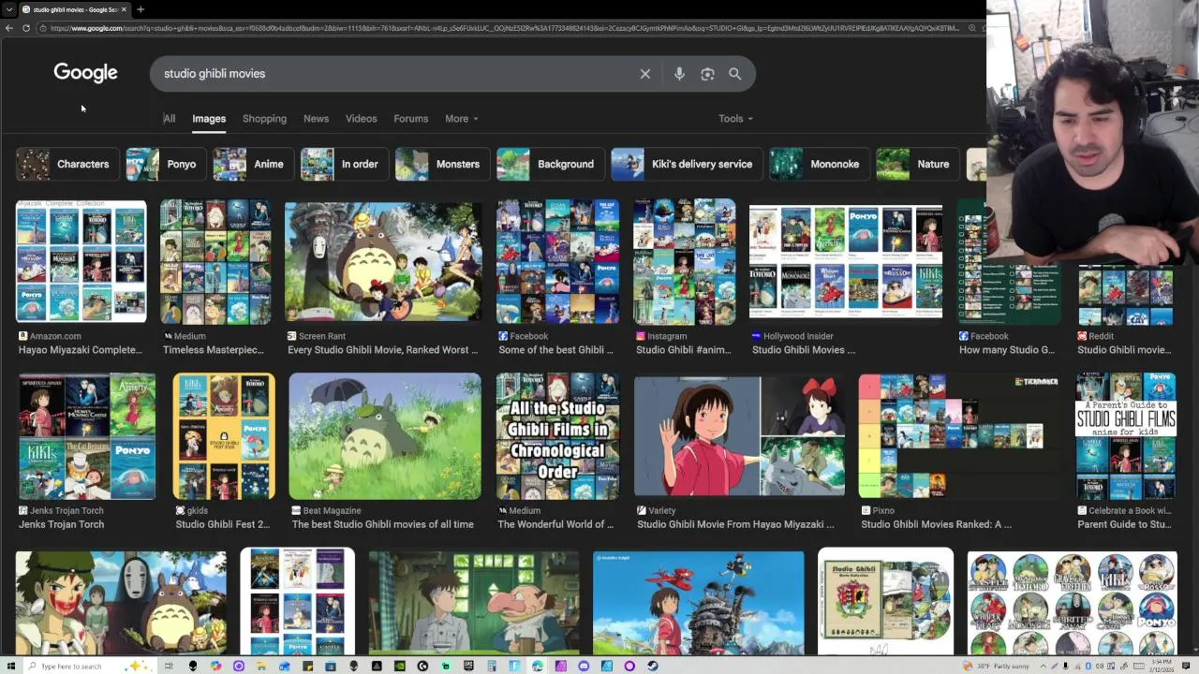
Task: Close the studio ghibli movies browser tab
Action: pos(124,9)
